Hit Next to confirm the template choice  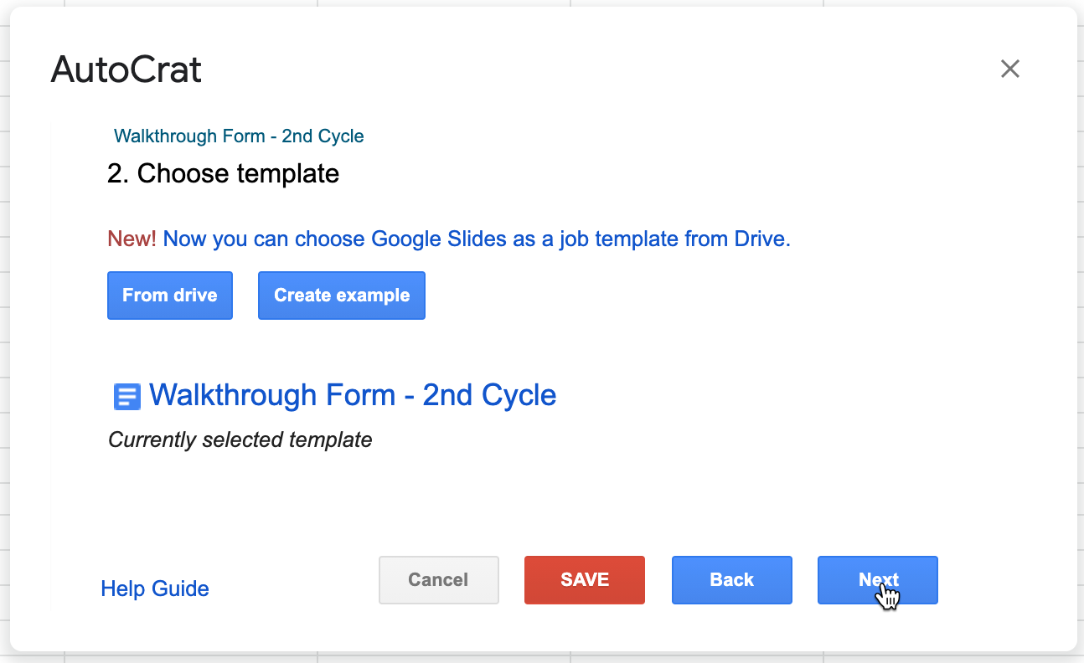tap(877, 579)
